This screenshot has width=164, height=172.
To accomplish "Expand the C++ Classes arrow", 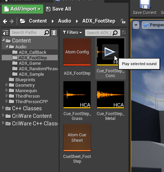I will tap(3, 108).
